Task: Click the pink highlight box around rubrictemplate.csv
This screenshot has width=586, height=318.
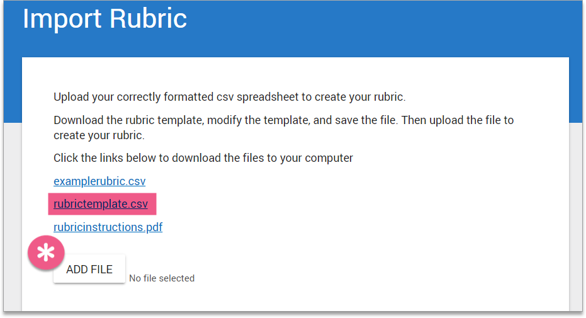Action: 152,204
